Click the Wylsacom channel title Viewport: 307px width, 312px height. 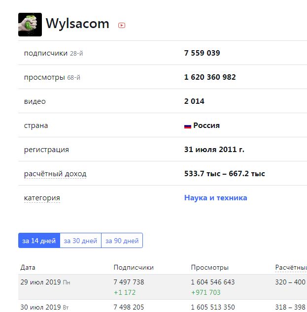tap(77, 24)
